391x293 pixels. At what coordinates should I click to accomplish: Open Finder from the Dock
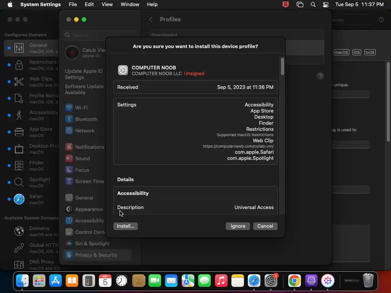pyautogui.click(x=22, y=281)
